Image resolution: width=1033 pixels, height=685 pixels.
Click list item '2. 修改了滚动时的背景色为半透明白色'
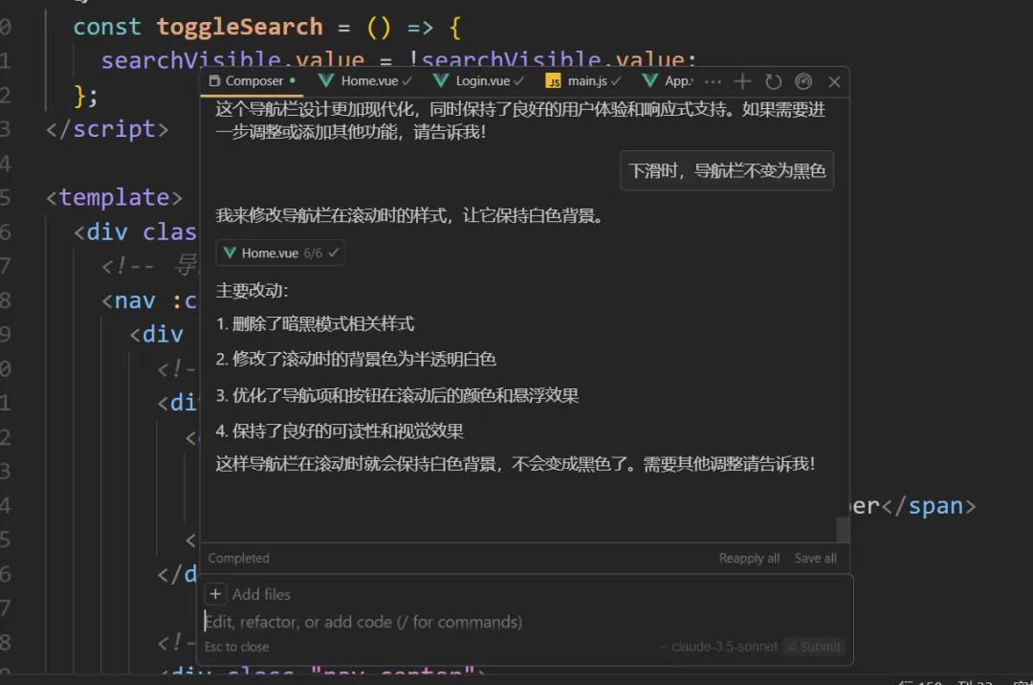coord(356,359)
